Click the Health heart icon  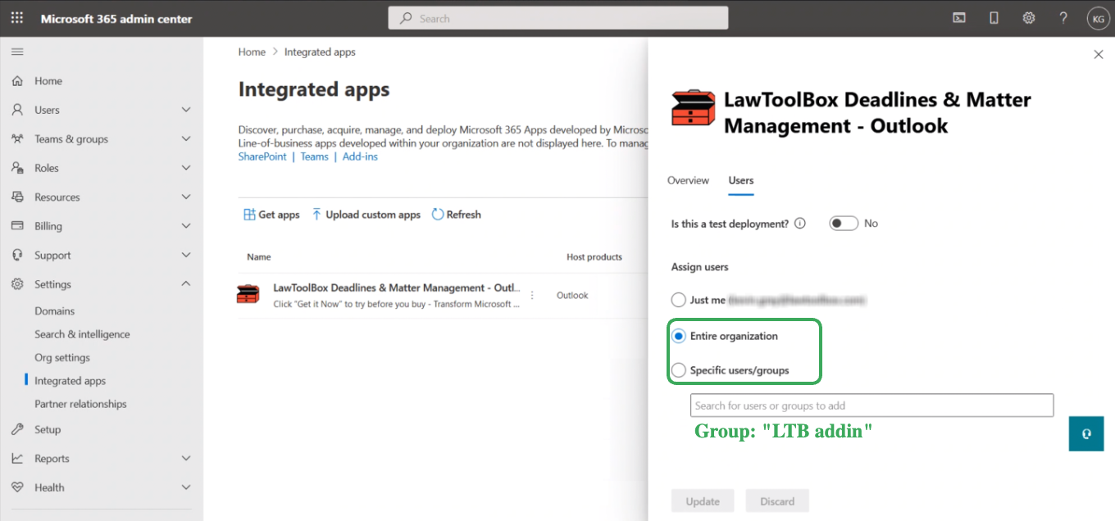[x=17, y=487]
